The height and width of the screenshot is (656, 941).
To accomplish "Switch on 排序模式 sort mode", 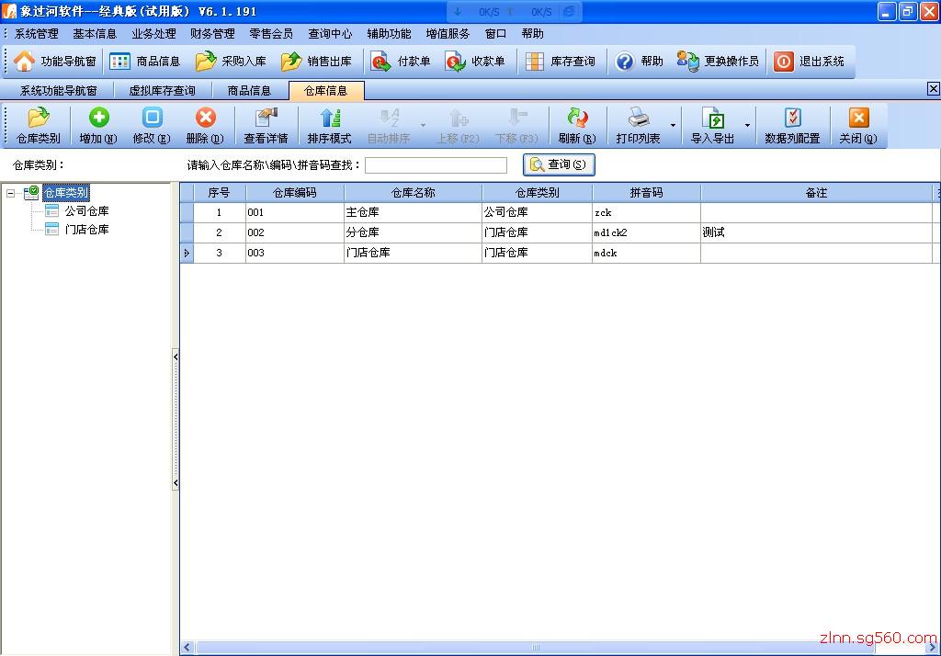I will pyautogui.click(x=330, y=126).
